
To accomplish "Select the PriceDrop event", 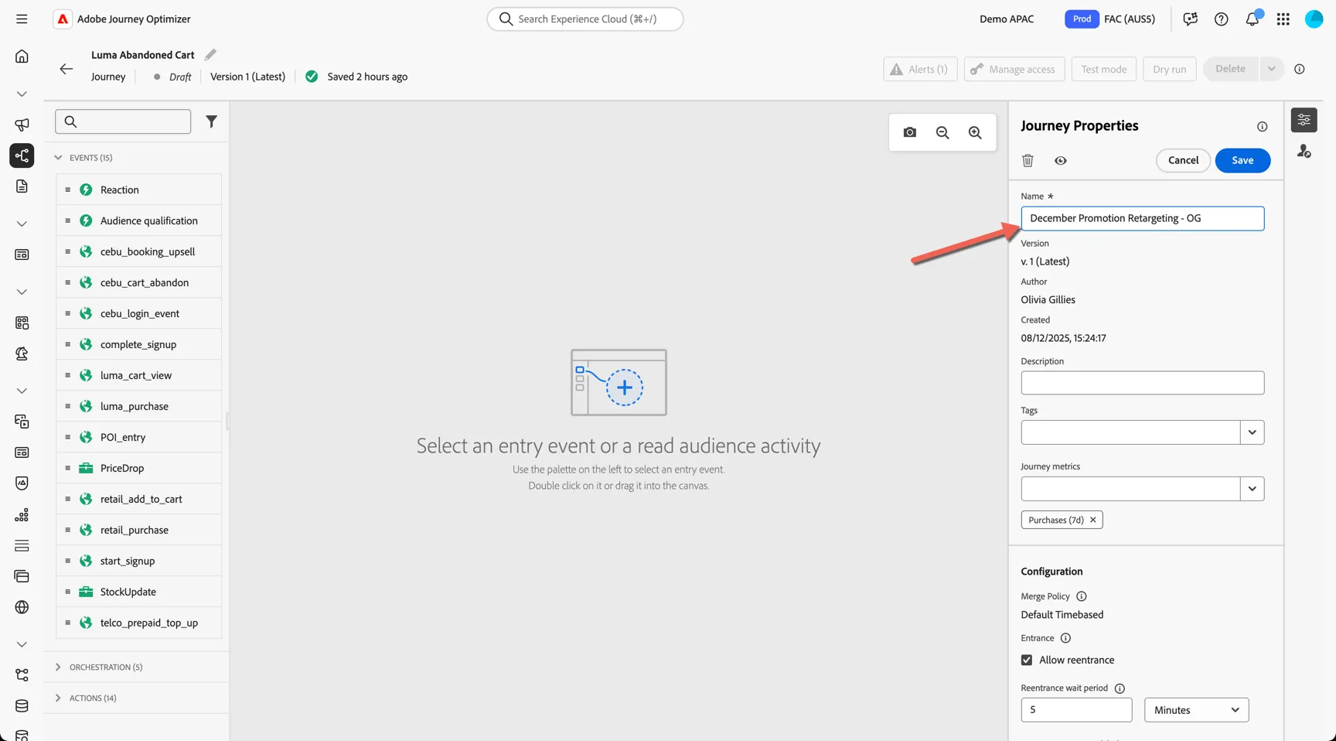I will (x=139, y=468).
